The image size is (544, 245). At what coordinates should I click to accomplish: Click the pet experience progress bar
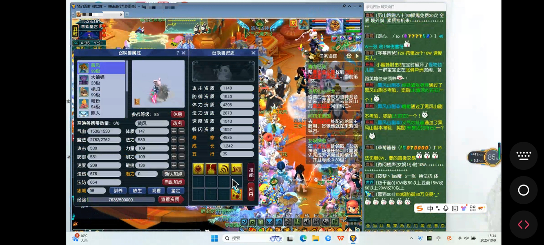121,200
